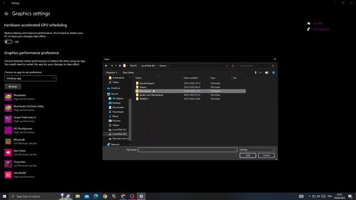Click the Cancel button
Image resolution: width=356 pixels, height=200 pixels.
coord(266,156)
